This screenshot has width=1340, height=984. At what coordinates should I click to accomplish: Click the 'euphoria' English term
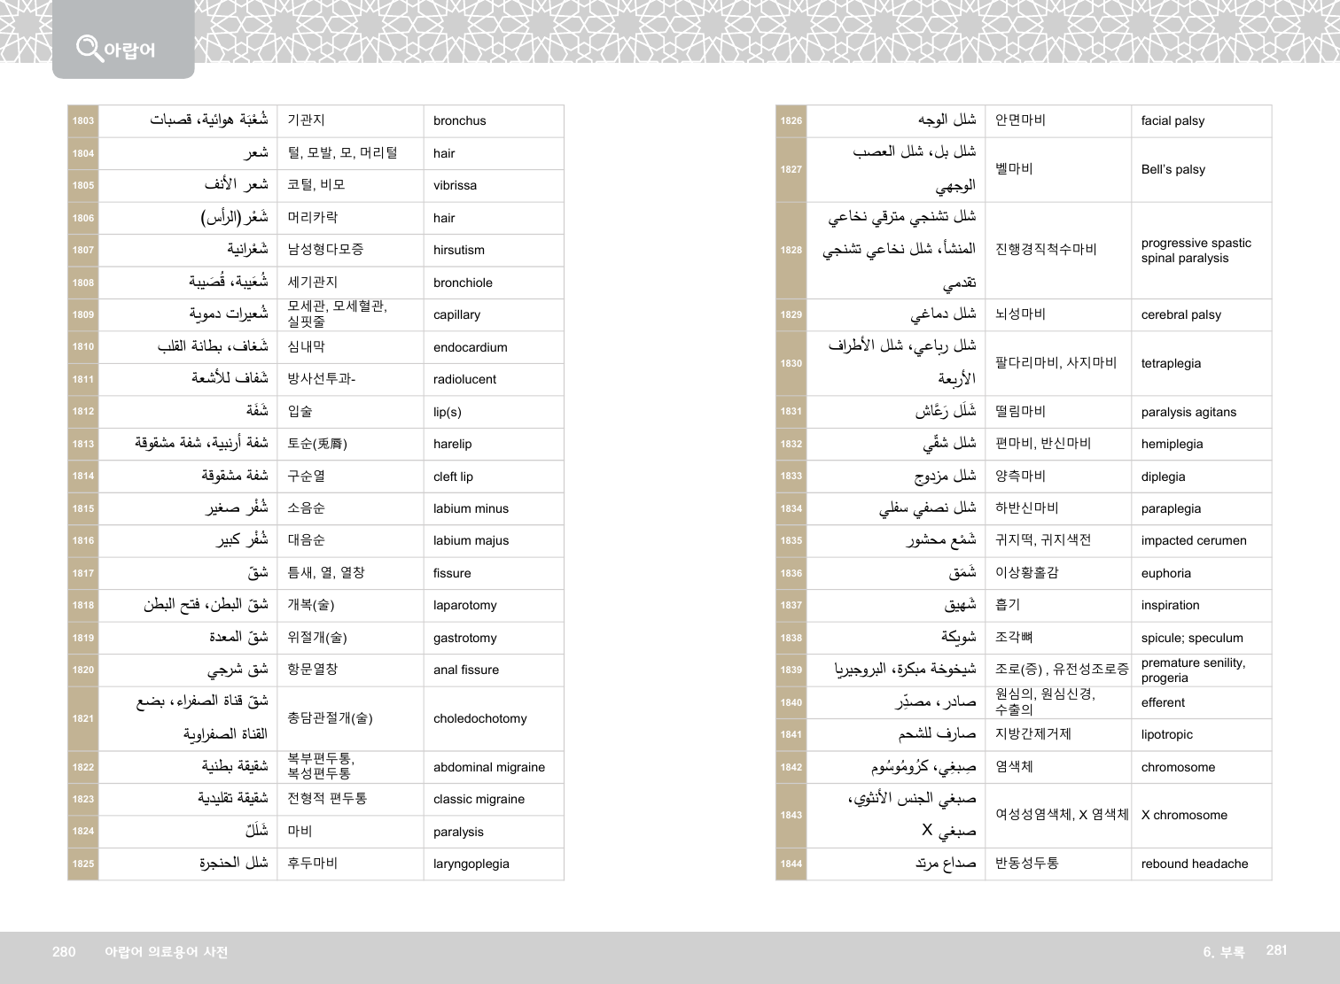tap(1165, 573)
